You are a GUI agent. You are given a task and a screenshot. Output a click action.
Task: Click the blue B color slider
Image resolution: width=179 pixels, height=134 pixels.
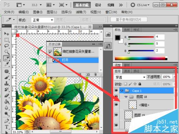pyautogui.click(x=141, y=51)
